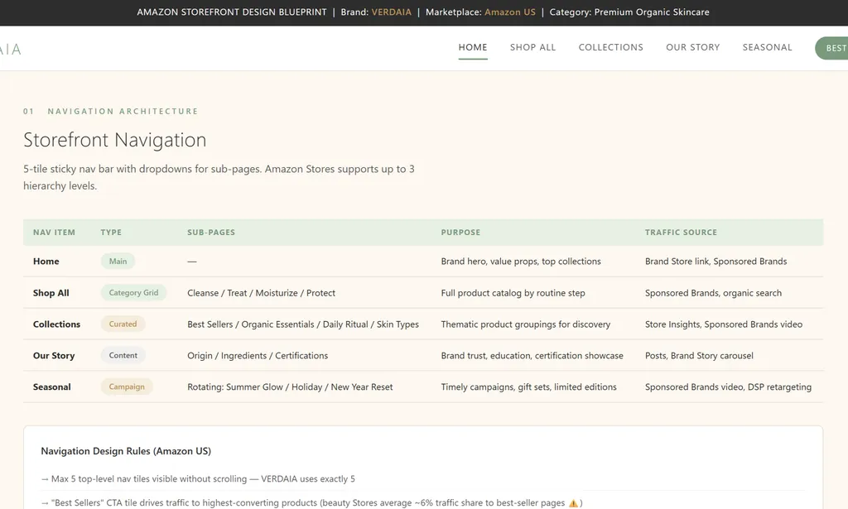
Task: Select the Shop All row name cell
Action: pyautogui.click(x=51, y=293)
